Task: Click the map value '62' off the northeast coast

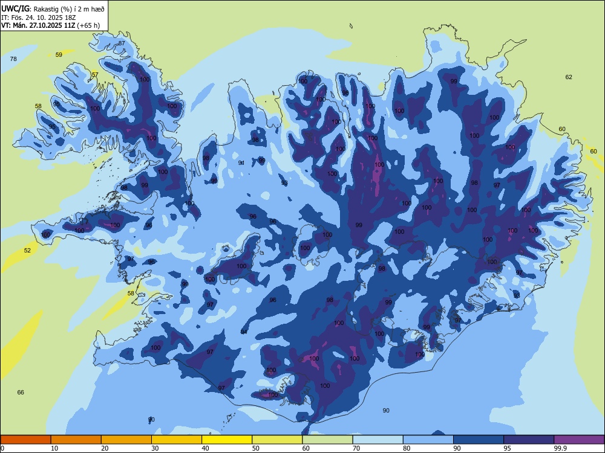Action: [569, 77]
